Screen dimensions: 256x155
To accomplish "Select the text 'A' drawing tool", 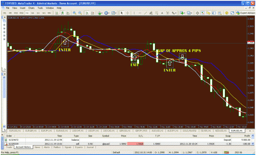I will tap(162, 13).
